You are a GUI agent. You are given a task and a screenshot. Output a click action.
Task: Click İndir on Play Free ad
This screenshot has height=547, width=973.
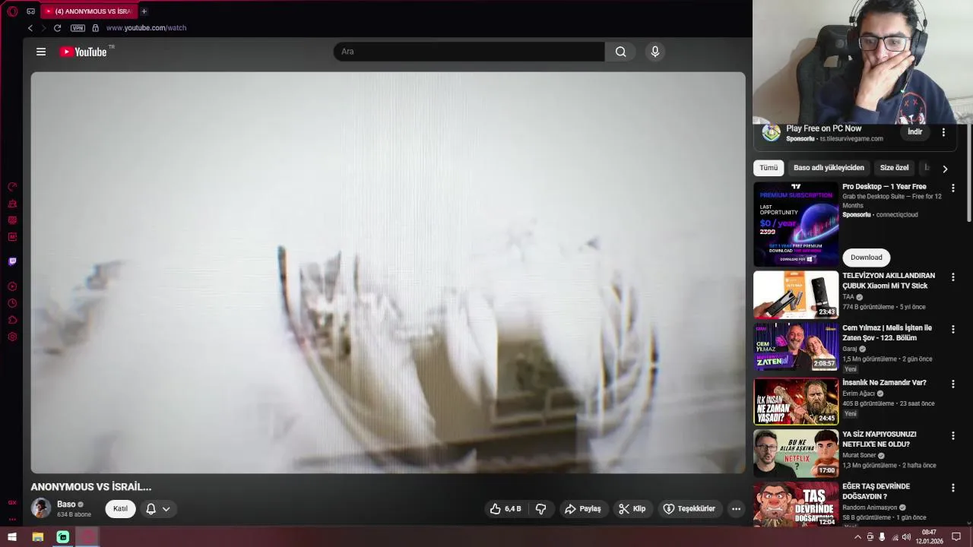pyautogui.click(x=915, y=132)
